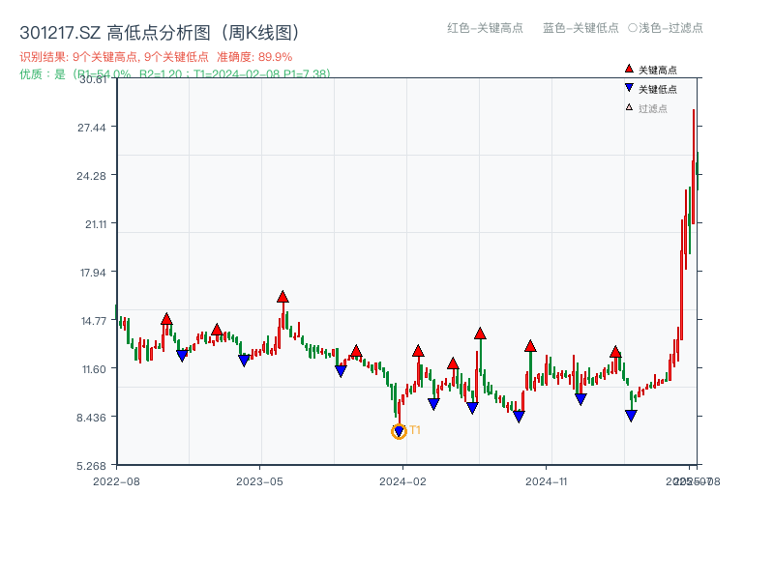Viewport: 774px width, 580px height.
Task: Click the tallest red candlestick peaking near 28
Action: [x=694, y=166]
